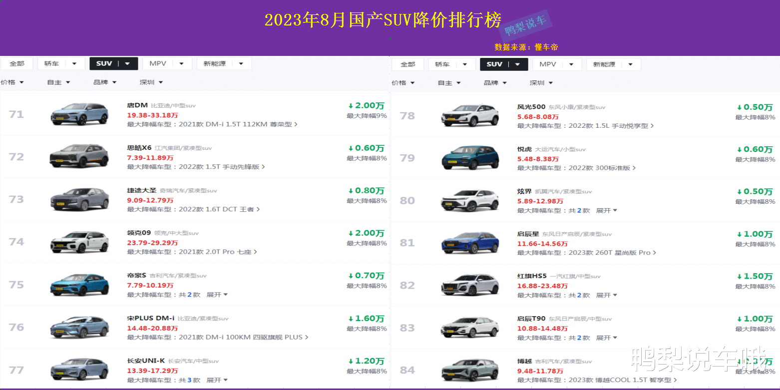Click the 博越 car thumbnail
Image resolution: width=780 pixels, height=390 pixels.
tap(470, 370)
